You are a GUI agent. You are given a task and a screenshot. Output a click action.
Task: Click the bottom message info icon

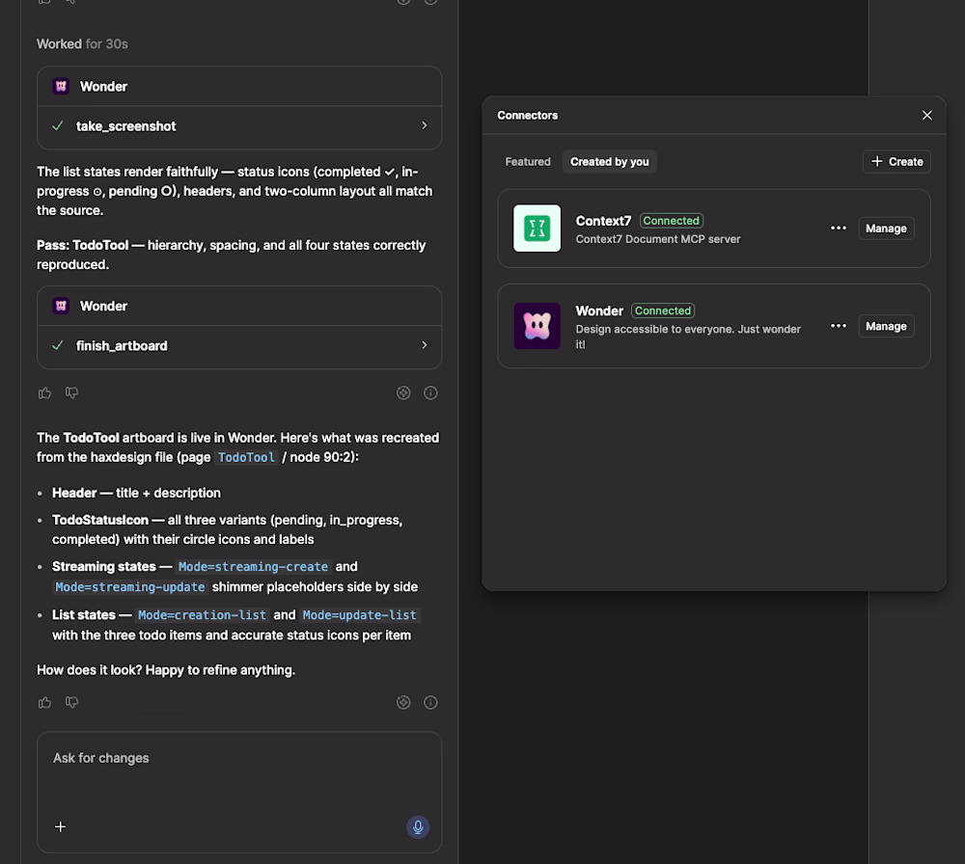[430, 702]
